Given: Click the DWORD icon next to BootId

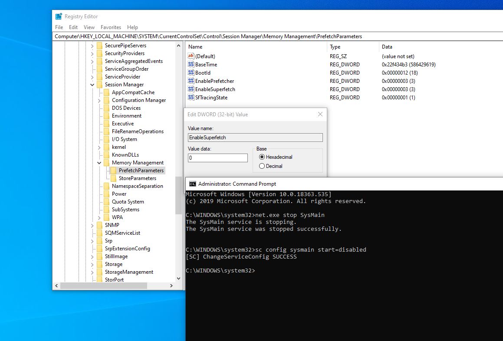Looking at the screenshot, I should [190, 72].
